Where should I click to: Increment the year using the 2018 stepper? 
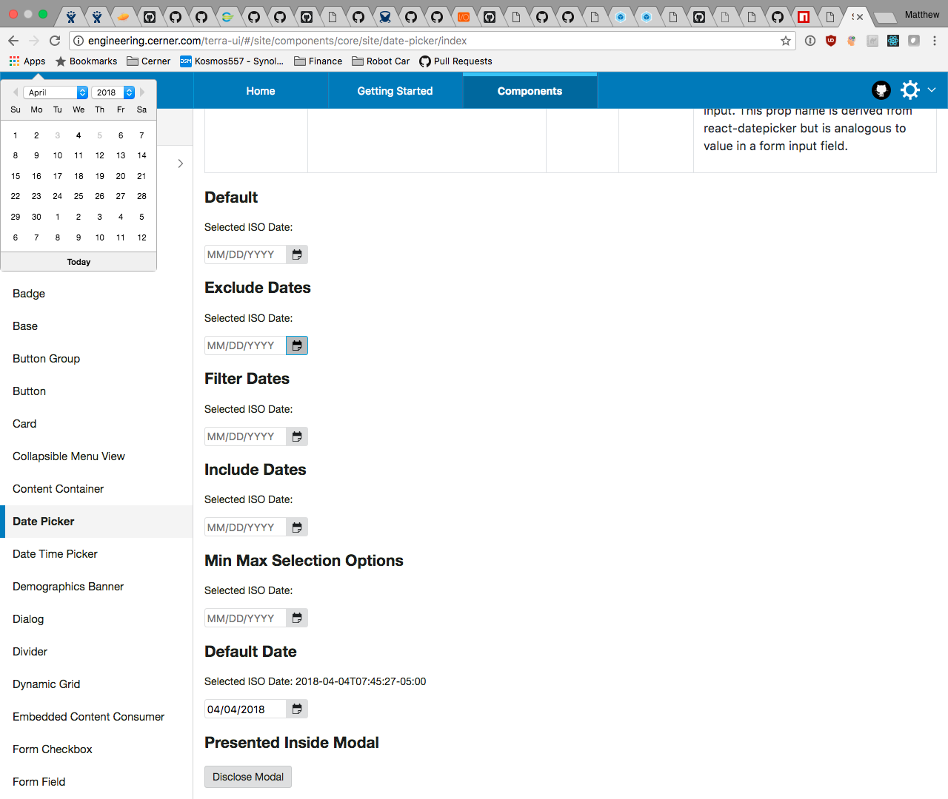pyautogui.click(x=129, y=89)
